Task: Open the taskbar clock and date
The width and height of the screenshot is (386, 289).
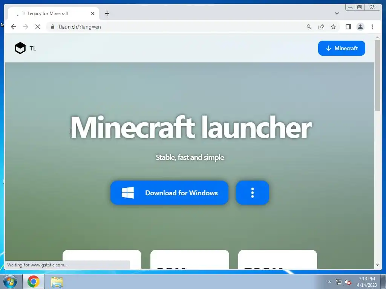Action: 367,282
